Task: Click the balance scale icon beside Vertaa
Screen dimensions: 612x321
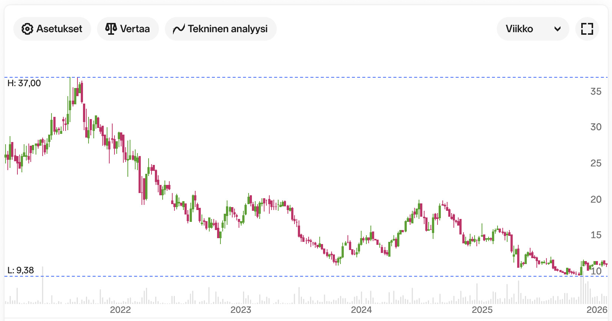Action: click(111, 29)
